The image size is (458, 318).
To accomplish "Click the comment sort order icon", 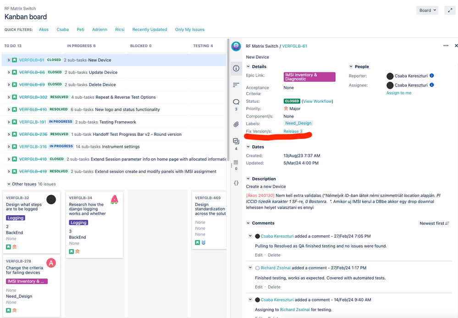I will 447,223.
